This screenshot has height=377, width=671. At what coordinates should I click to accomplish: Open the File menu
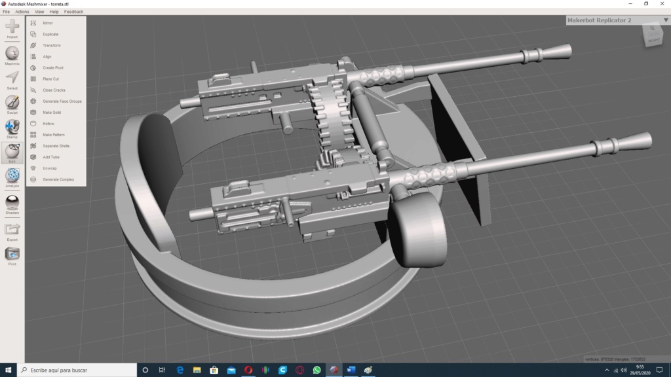(6, 12)
